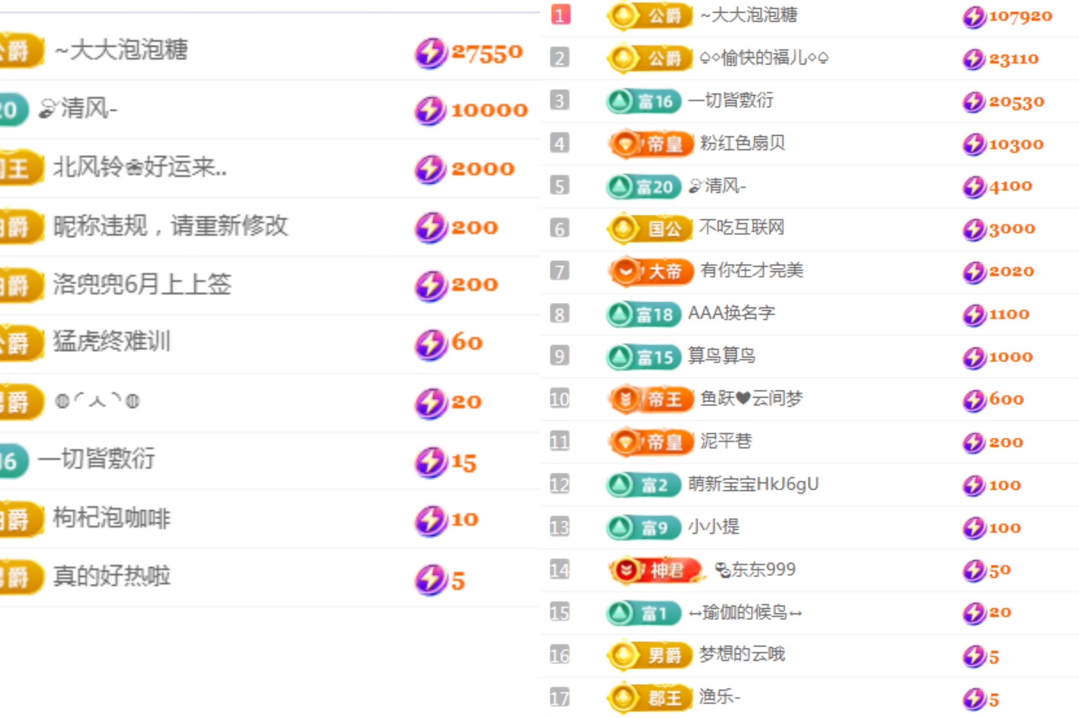Click the rank 17 number badge
The image size is (1079, 718).
[560, 697]
